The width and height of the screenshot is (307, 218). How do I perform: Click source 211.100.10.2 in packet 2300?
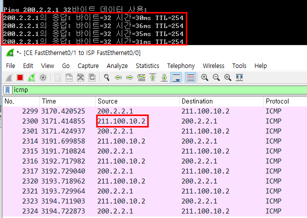click(x=121, y=121)
